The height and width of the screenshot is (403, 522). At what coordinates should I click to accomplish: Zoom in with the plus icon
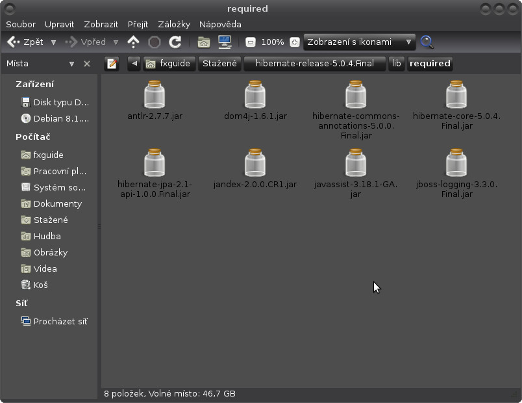[295, 42]
